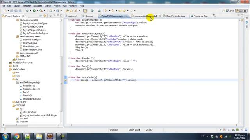
Task: Switch to the dwr.xml editor tab
Action: point(89,16)
